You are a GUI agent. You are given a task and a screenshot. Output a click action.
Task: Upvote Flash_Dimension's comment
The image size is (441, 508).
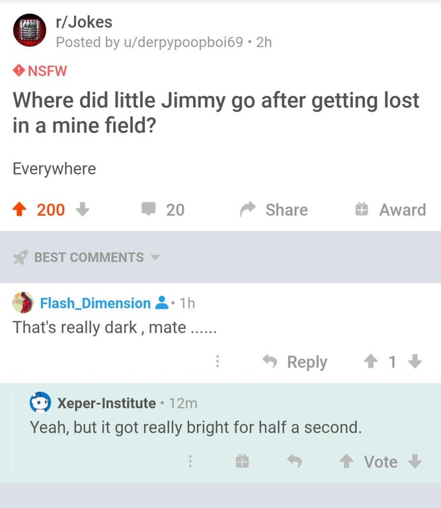coord(371,362)
